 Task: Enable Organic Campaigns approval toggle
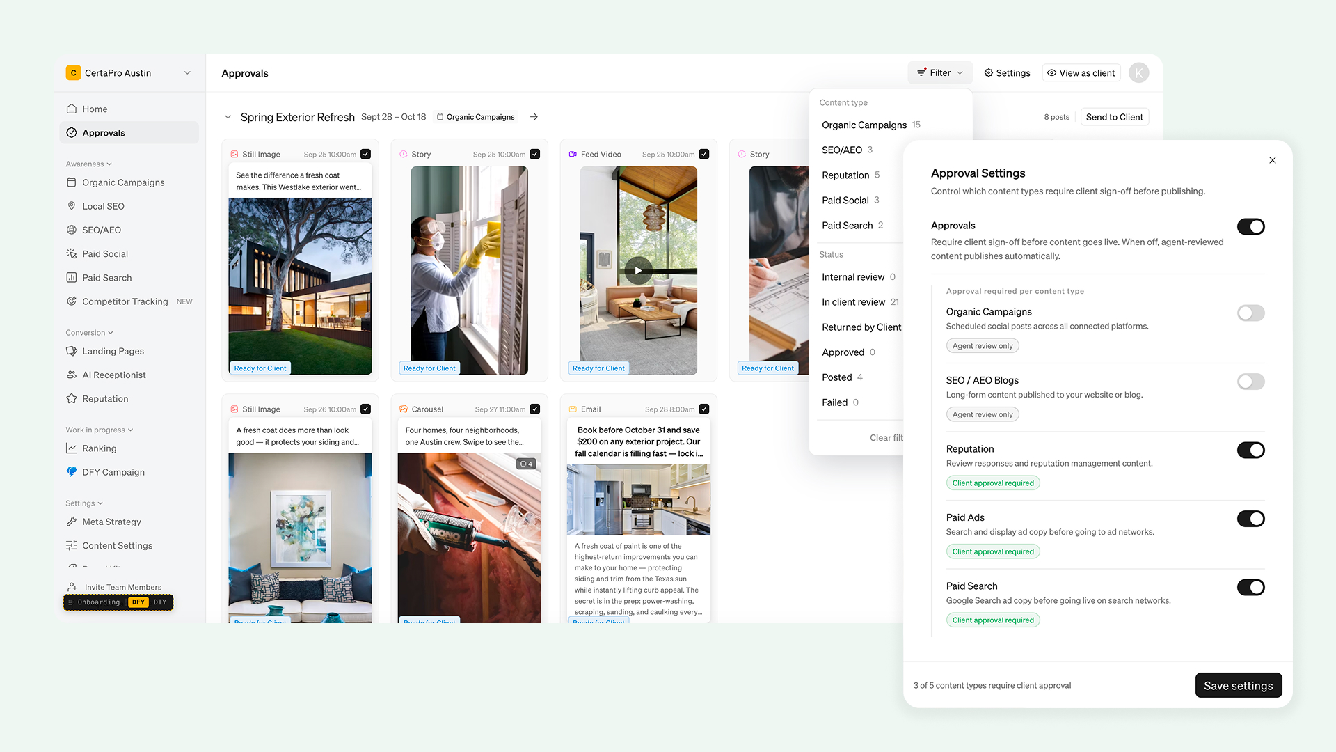point(1250,313)
